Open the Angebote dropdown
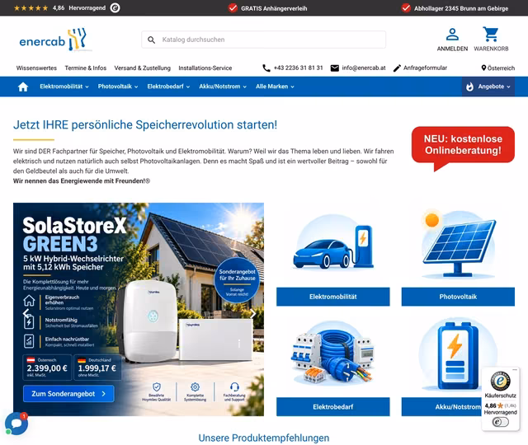The image size is (528, 445). click(488, 87)
